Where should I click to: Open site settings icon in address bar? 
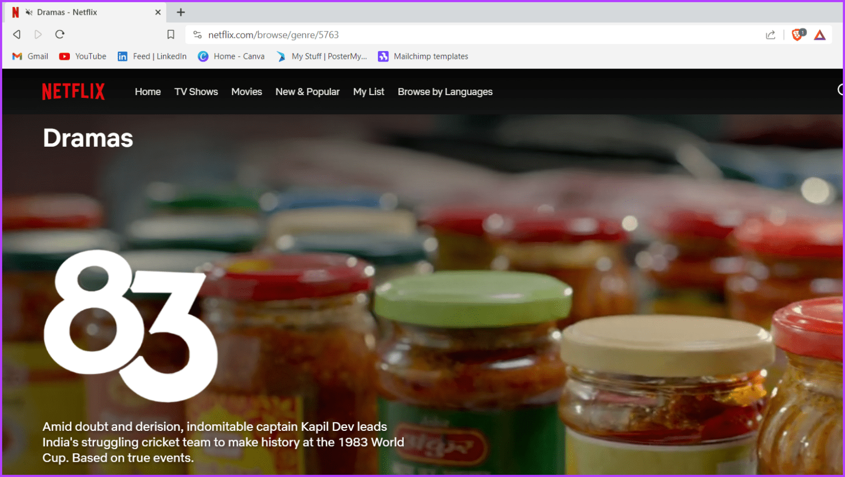pyautogui.click(x=197, y=35)
